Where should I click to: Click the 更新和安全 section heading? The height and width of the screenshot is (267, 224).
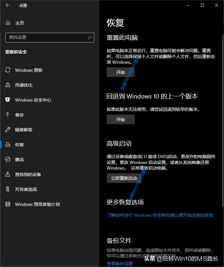coord(16,52)
